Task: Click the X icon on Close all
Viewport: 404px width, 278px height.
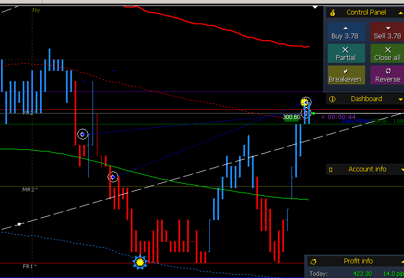Action: tap(388, 50)
